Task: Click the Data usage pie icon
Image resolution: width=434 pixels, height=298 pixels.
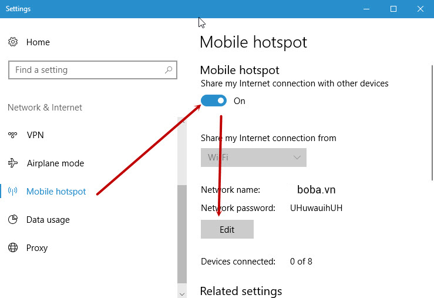Action: pyautogui.click(x=13, y=220)
